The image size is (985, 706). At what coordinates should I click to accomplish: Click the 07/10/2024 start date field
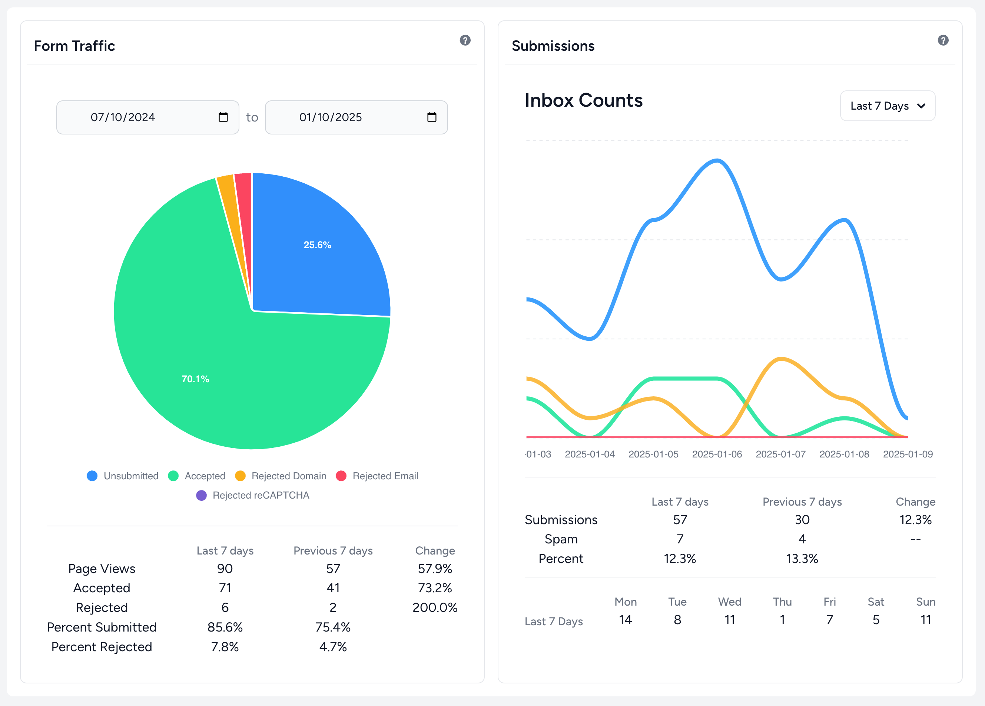coord(123,117)
